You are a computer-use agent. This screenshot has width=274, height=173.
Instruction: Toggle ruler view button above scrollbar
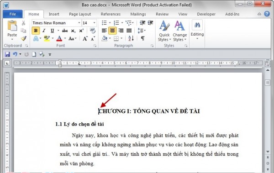268,63
